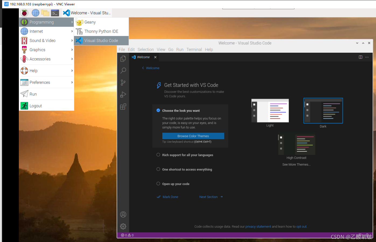The width and height of the screenshot is (376, 242).
Task: Toggle the 'Choose the look you want' step checkmark
Action: coord(158,110)
